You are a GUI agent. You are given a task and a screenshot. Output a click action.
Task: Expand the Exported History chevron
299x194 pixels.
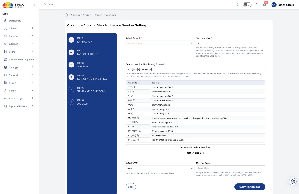pyautogui.click(x=33, y=106)
